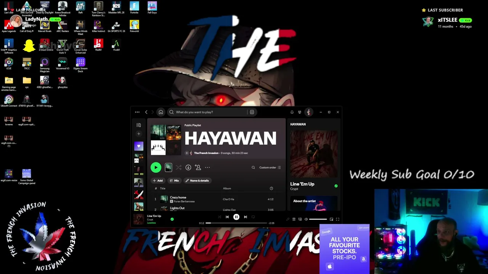This screenshot has height=274, width=488.
Task: Click the Mix button
Action: click(x=174, y=181)
